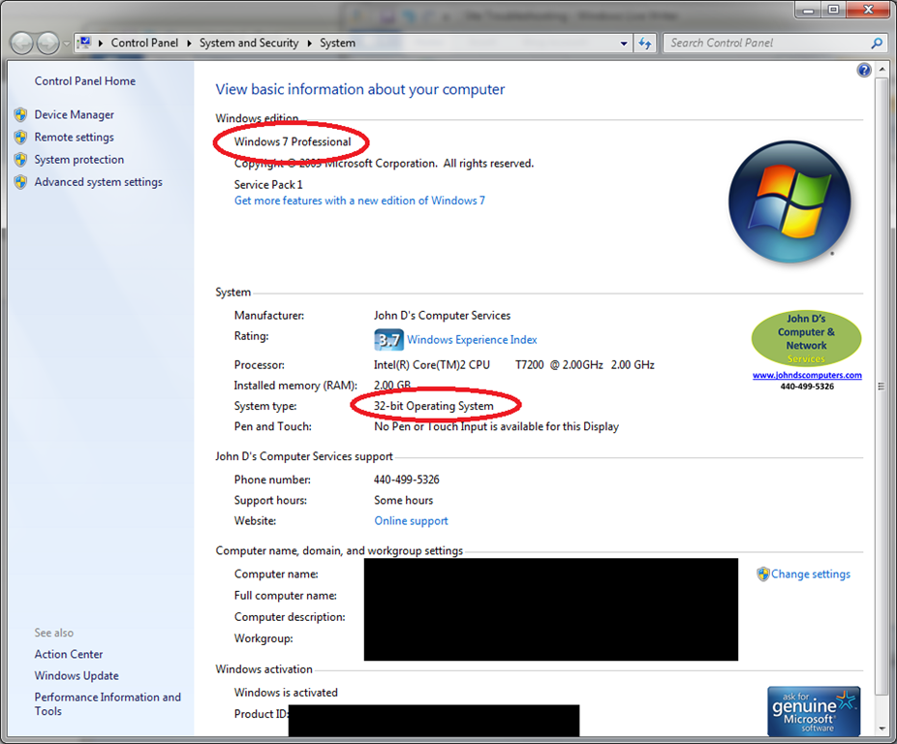Click the John D's Computer Services manufacturer value

443,316
